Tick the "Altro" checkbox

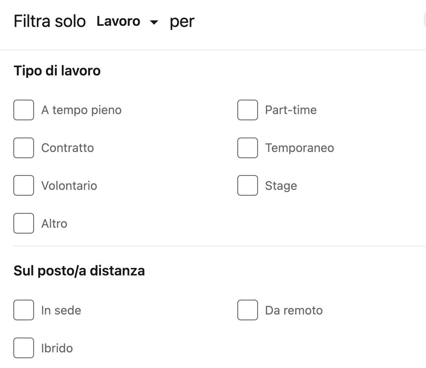click(23, 223)
